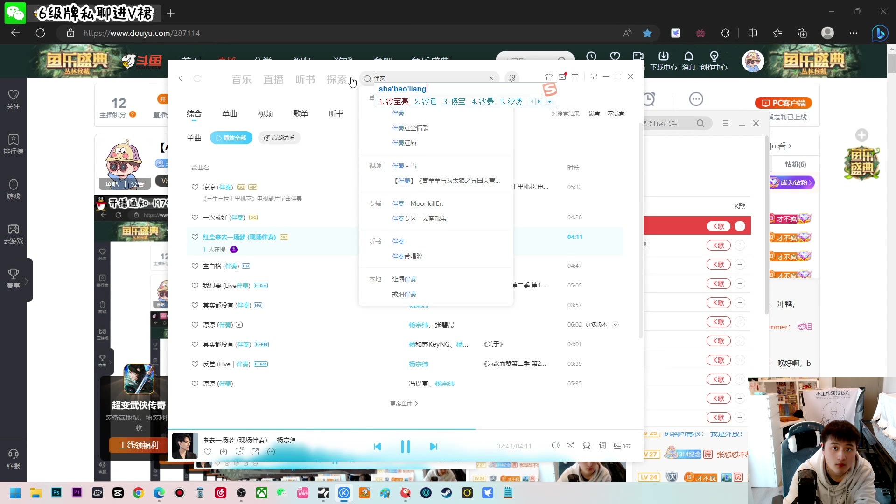Image resolution: width=896 pixels, height=504 pixels.
Task: Pause the currently playing song
Action: (x=405, y=447)
